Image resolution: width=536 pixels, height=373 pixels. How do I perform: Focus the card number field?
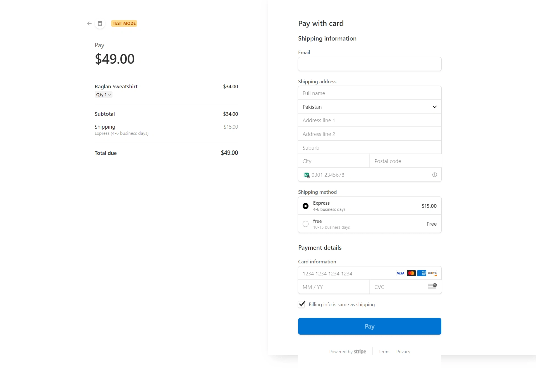click(346, 273)
